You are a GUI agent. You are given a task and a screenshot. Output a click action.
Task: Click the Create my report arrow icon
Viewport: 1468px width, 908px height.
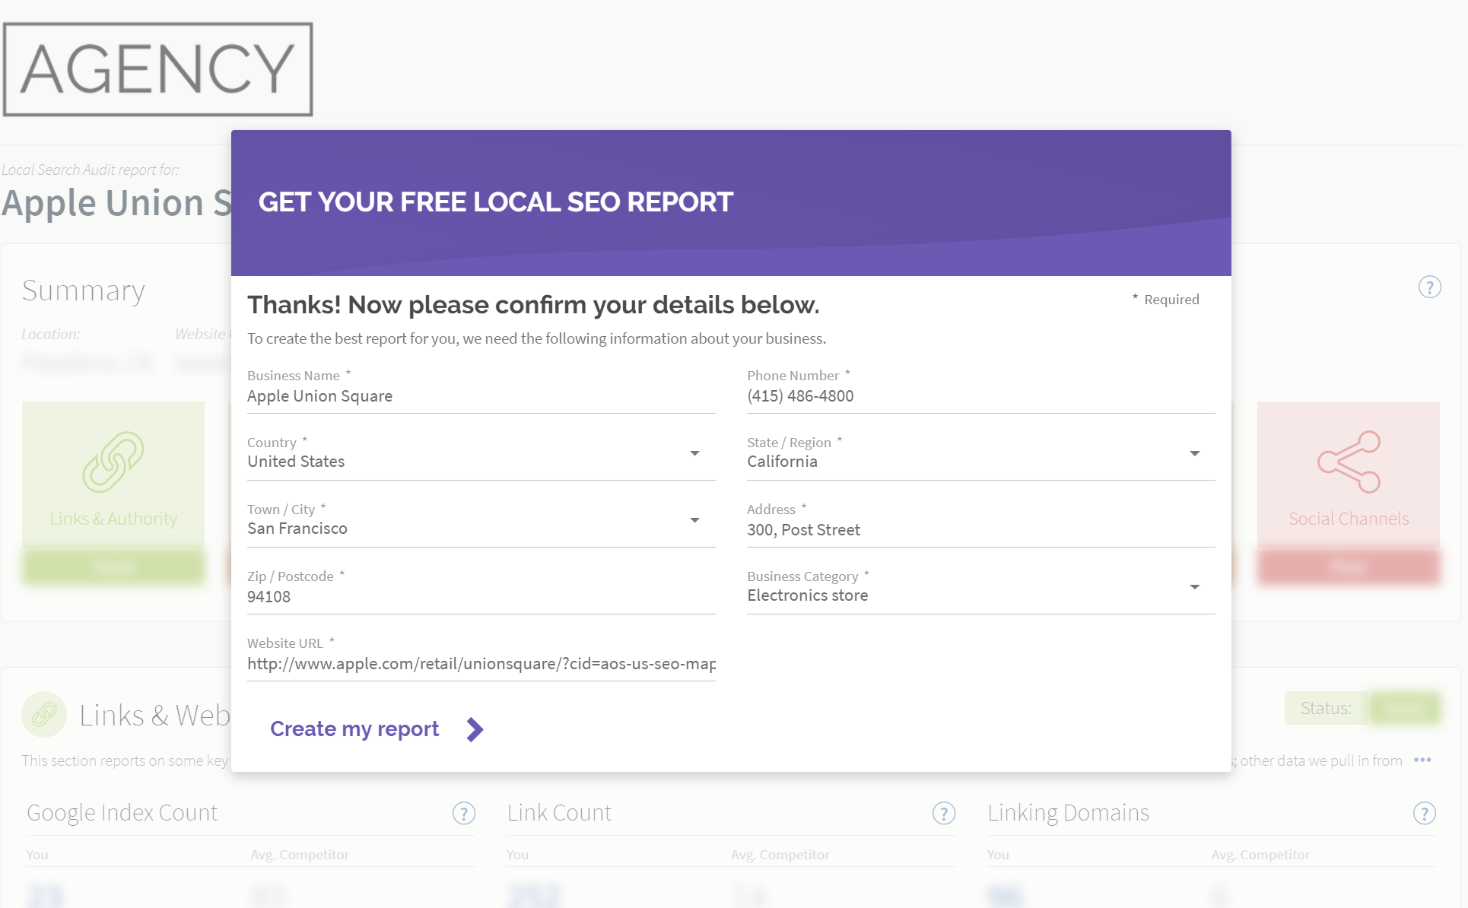point(475,729)
